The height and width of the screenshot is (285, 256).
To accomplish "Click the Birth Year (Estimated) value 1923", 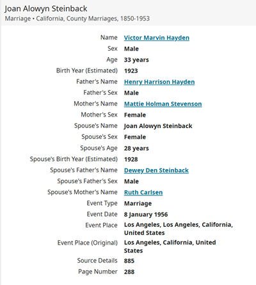I will tap(131, 71).
